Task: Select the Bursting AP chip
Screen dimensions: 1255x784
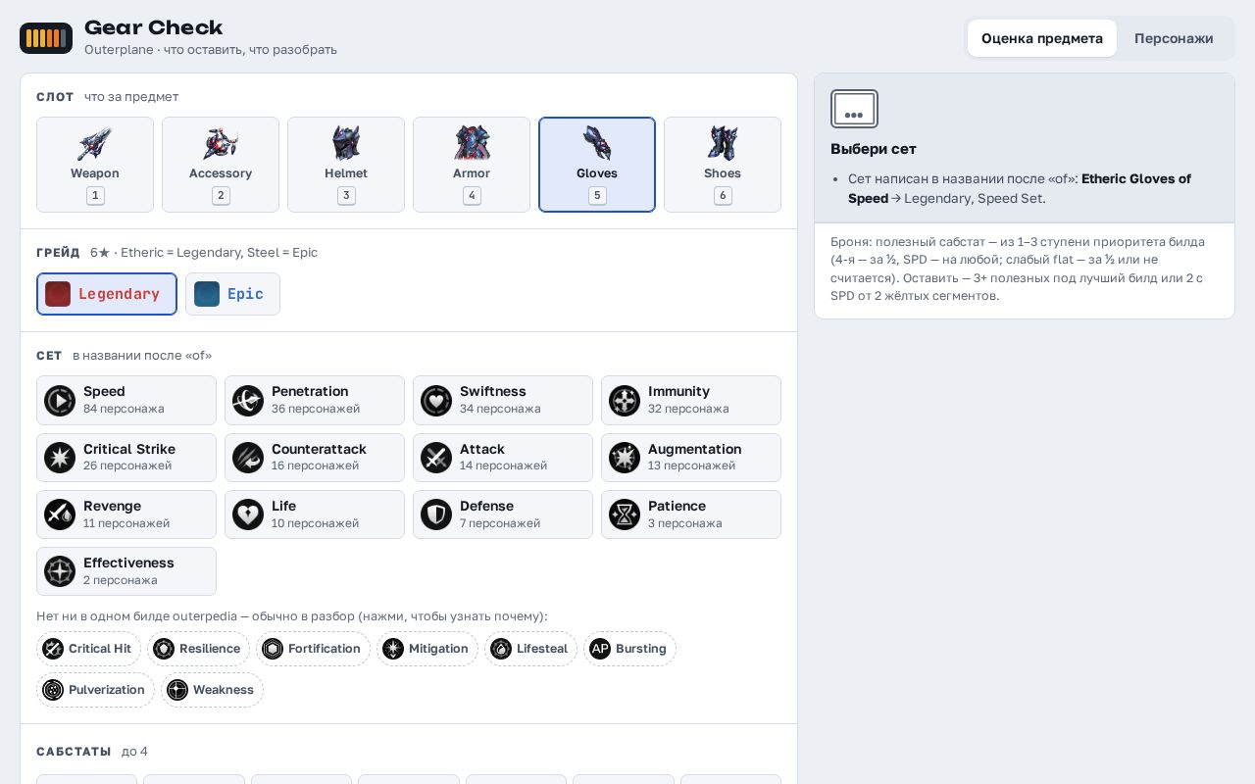Action: pos(629,649)
